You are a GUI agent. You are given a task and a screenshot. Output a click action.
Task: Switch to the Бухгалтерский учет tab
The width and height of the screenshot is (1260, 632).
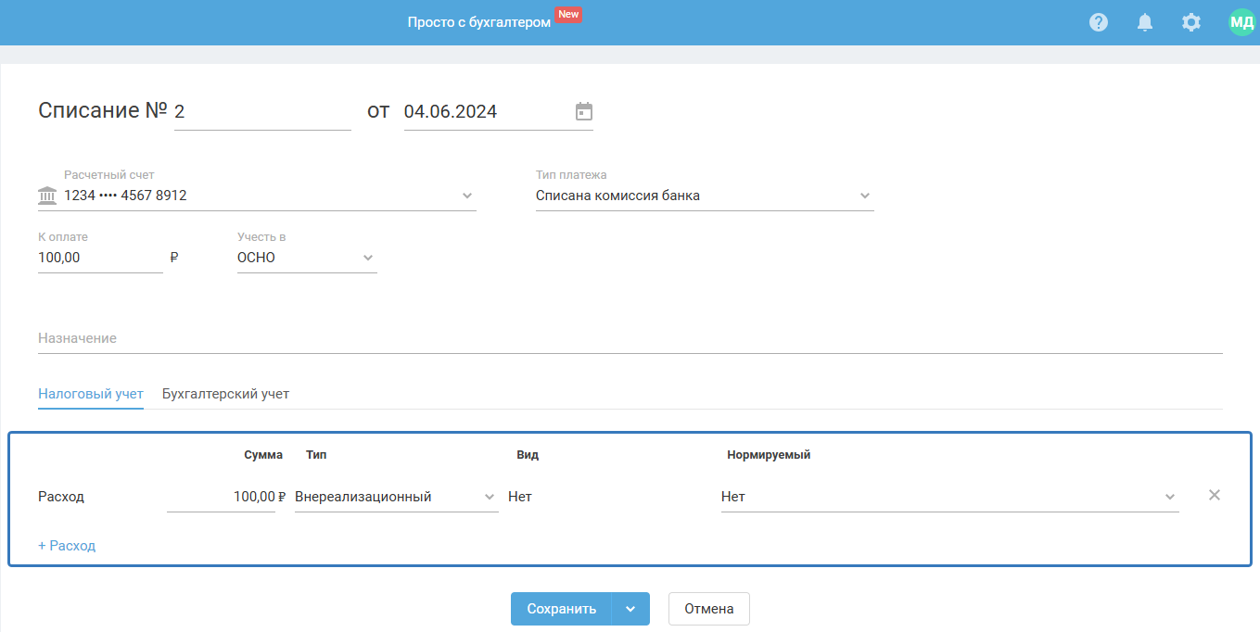pos(225,394)
